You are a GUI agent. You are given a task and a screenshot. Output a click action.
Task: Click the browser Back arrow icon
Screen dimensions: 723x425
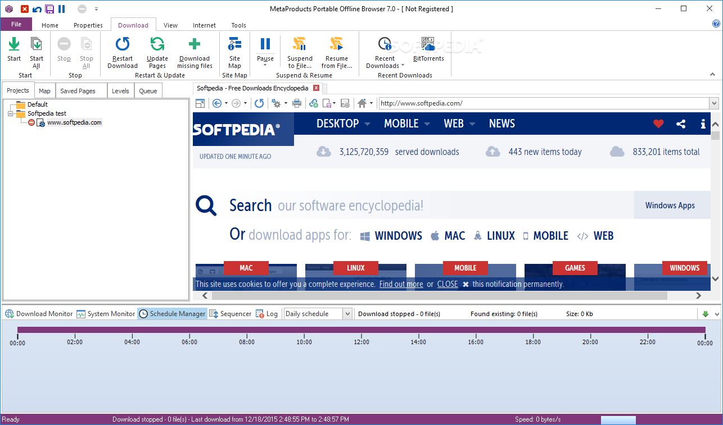click(x=217, y=103)
